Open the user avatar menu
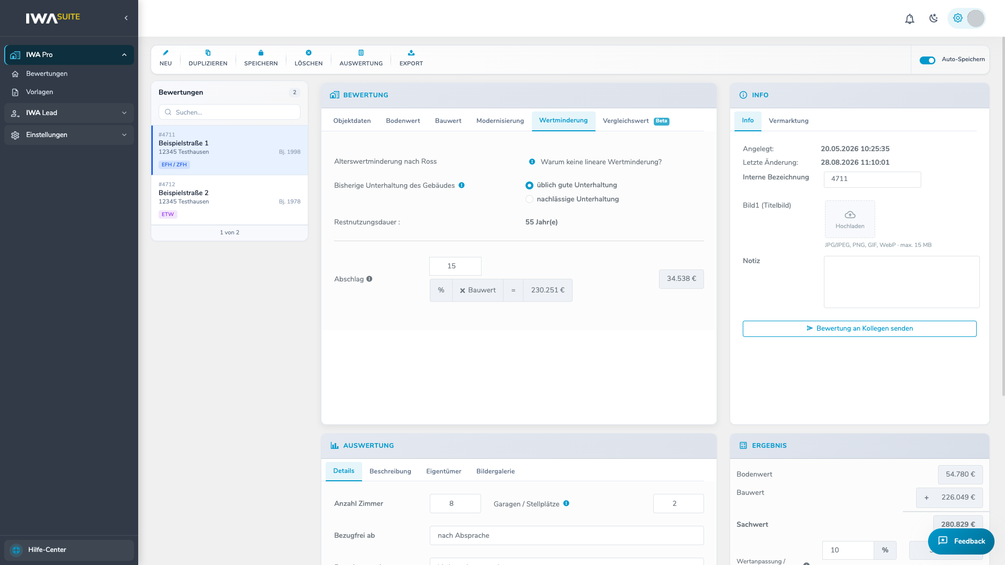This screenshot has width=1005, height=565. [x=976, y=18]
